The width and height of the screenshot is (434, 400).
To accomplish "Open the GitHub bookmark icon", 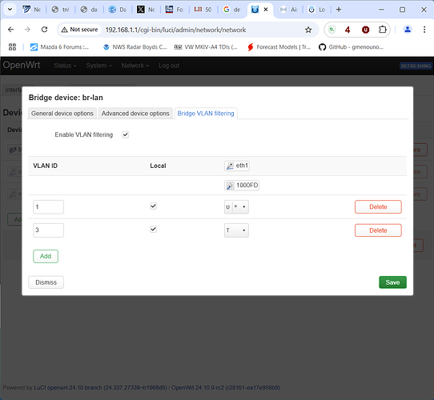I will coord(322,47).
